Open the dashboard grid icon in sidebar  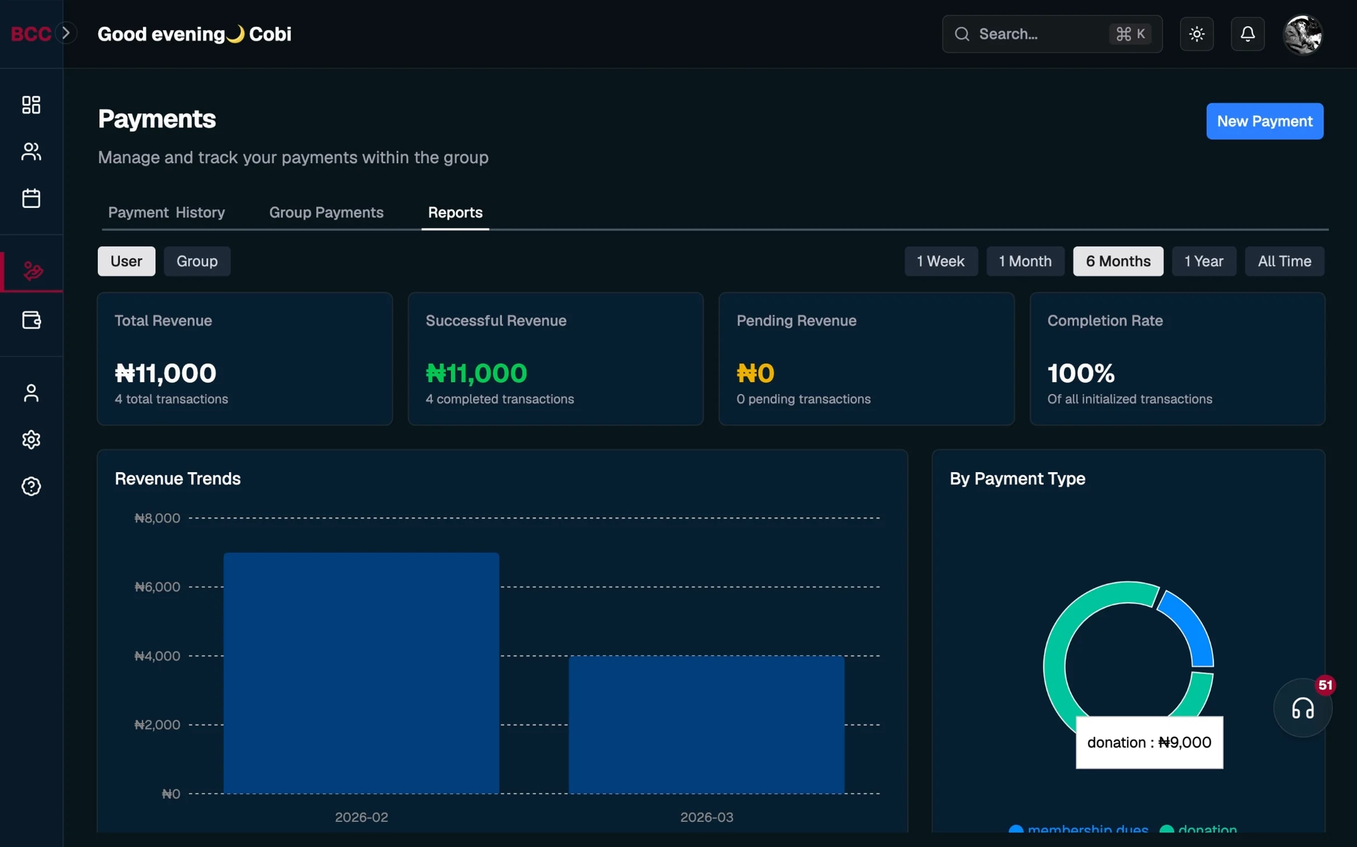31,104
